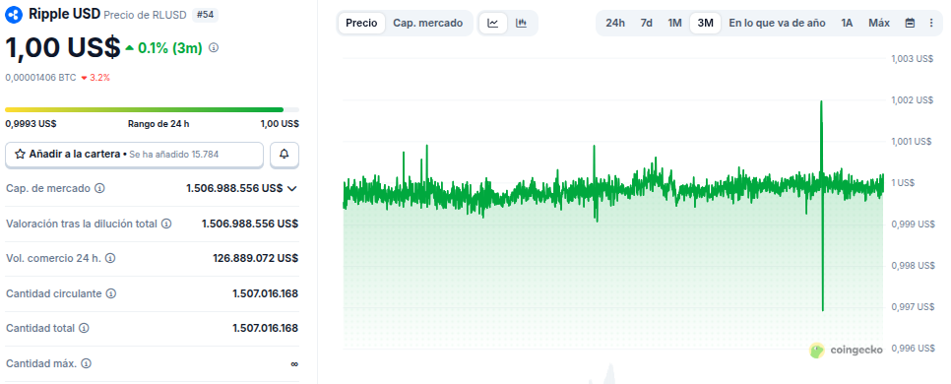Click the 24 h price range bar

tap(152, 110)
